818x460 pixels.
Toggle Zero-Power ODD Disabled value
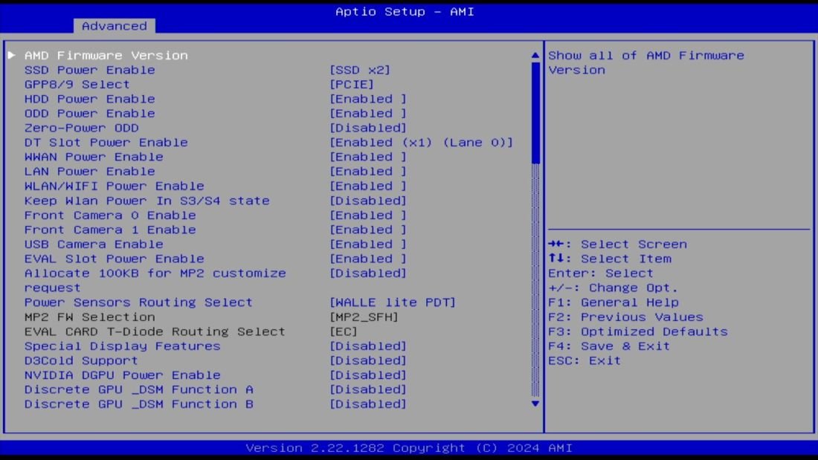(367, 128)
